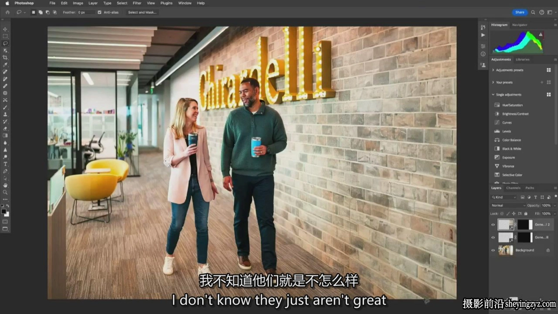Select the Gradient tool
Image resolution: width=558 pixels, height=314 pixels.
coord(5,135)
